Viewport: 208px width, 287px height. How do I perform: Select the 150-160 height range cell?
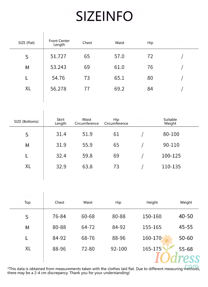click(152, 216)
